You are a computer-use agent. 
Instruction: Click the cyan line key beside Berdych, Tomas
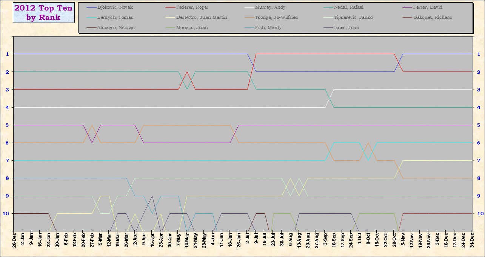click(91, 17)
